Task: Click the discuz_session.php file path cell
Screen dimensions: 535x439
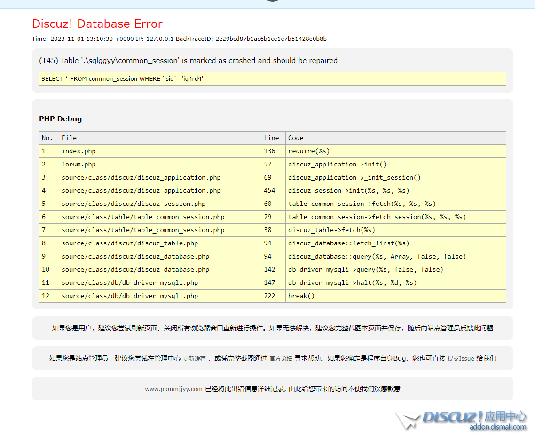Action: point(134,204)
